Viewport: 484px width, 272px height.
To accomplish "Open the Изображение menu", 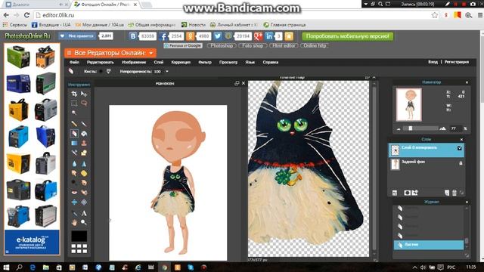I will click(134, 62).
